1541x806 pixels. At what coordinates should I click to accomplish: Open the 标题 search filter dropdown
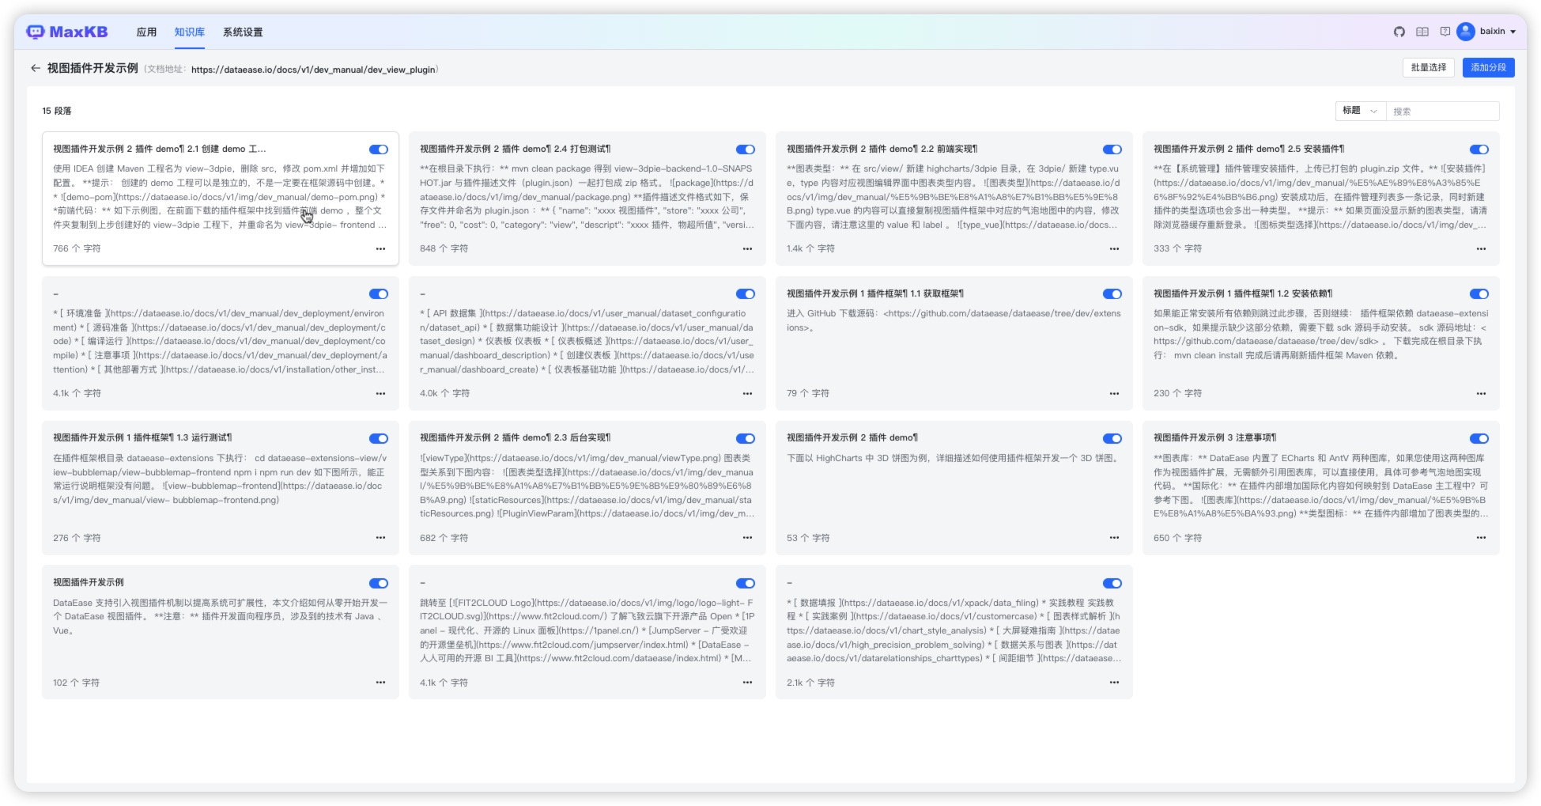(1358, 112)
